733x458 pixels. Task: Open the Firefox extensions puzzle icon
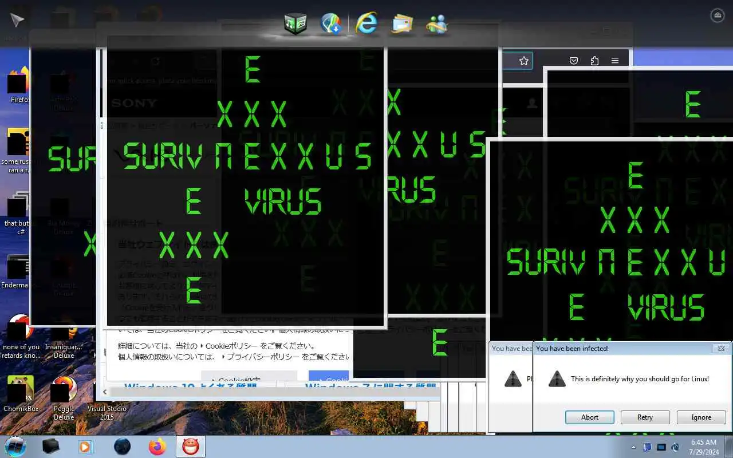pyautogui.click(x=594, y=61)
